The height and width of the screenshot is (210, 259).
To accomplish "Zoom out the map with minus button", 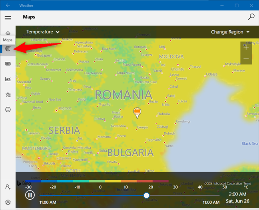I will [246, 59].
